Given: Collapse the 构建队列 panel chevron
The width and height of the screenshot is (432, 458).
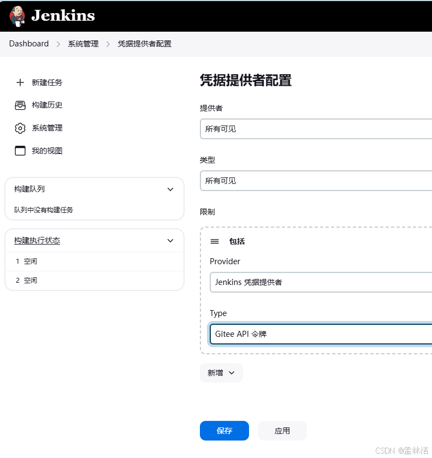Looking at the screenshot, I should pos(170,189).
